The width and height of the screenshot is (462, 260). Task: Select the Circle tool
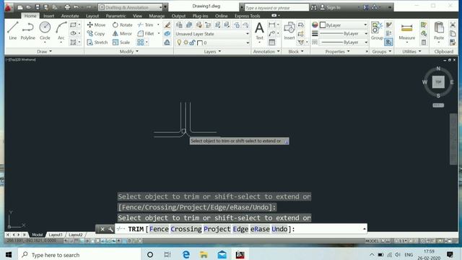[45, 30]
